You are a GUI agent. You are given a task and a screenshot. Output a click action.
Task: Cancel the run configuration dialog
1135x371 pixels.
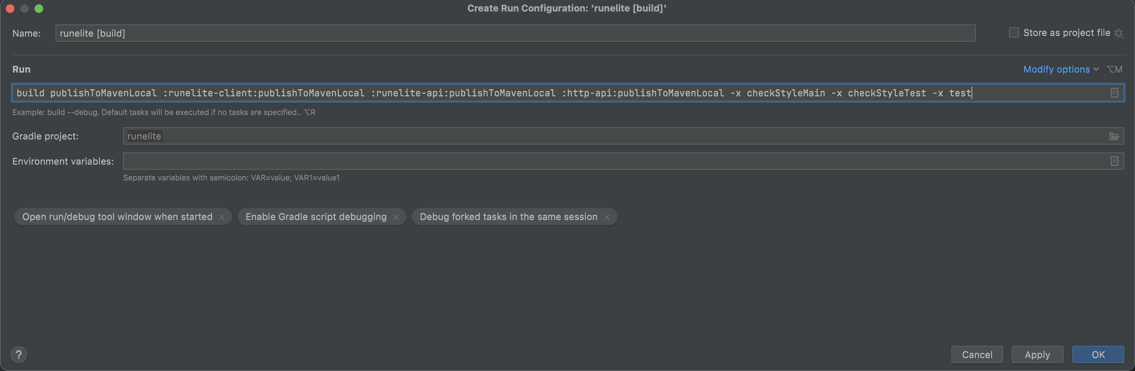pyautogui.click(x=977, y=354)
